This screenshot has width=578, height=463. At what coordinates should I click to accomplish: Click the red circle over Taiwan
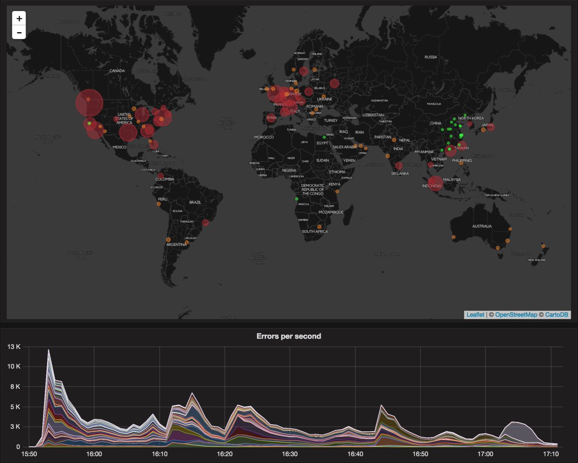click(x=462, y=146)
